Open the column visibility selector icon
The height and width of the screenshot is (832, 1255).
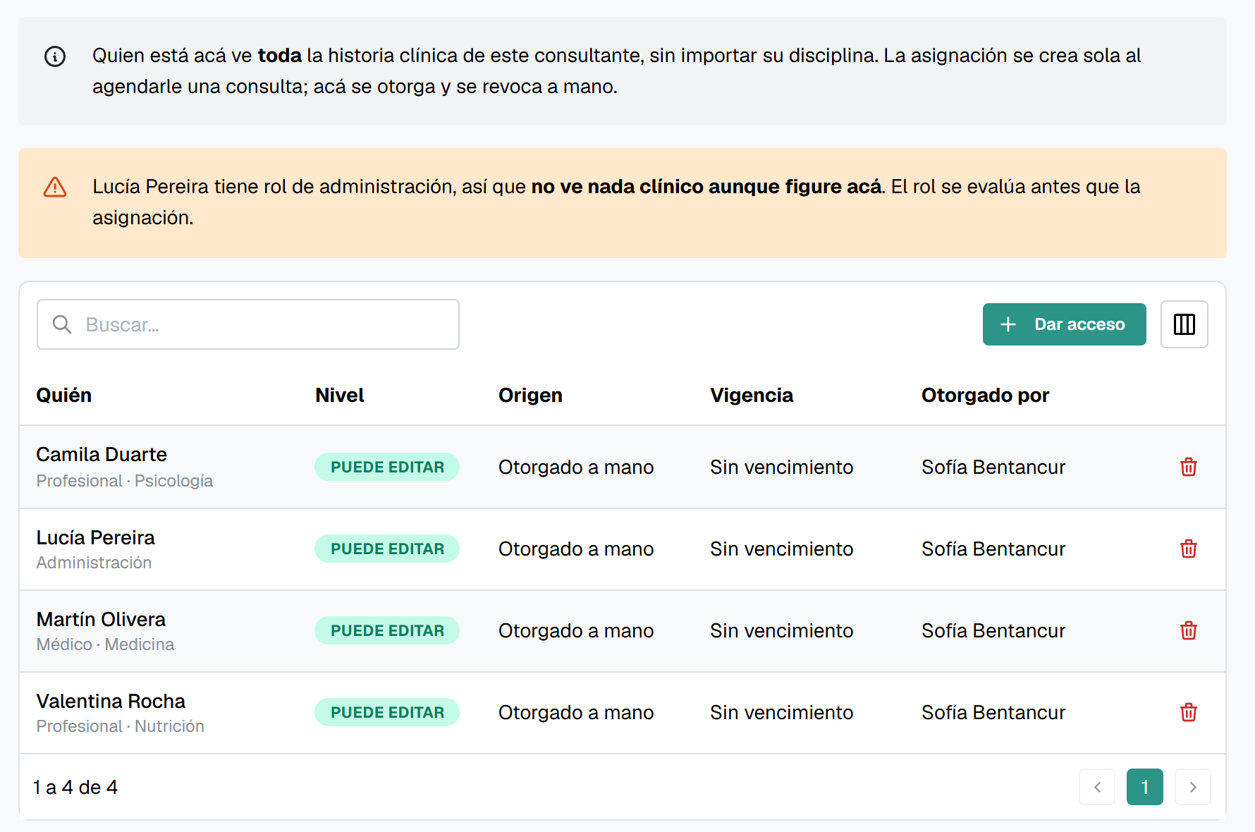click(x=1184, y=324)
